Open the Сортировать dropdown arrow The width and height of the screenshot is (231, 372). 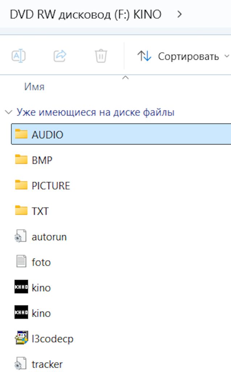pyautogui.click(x=227, y=56)
